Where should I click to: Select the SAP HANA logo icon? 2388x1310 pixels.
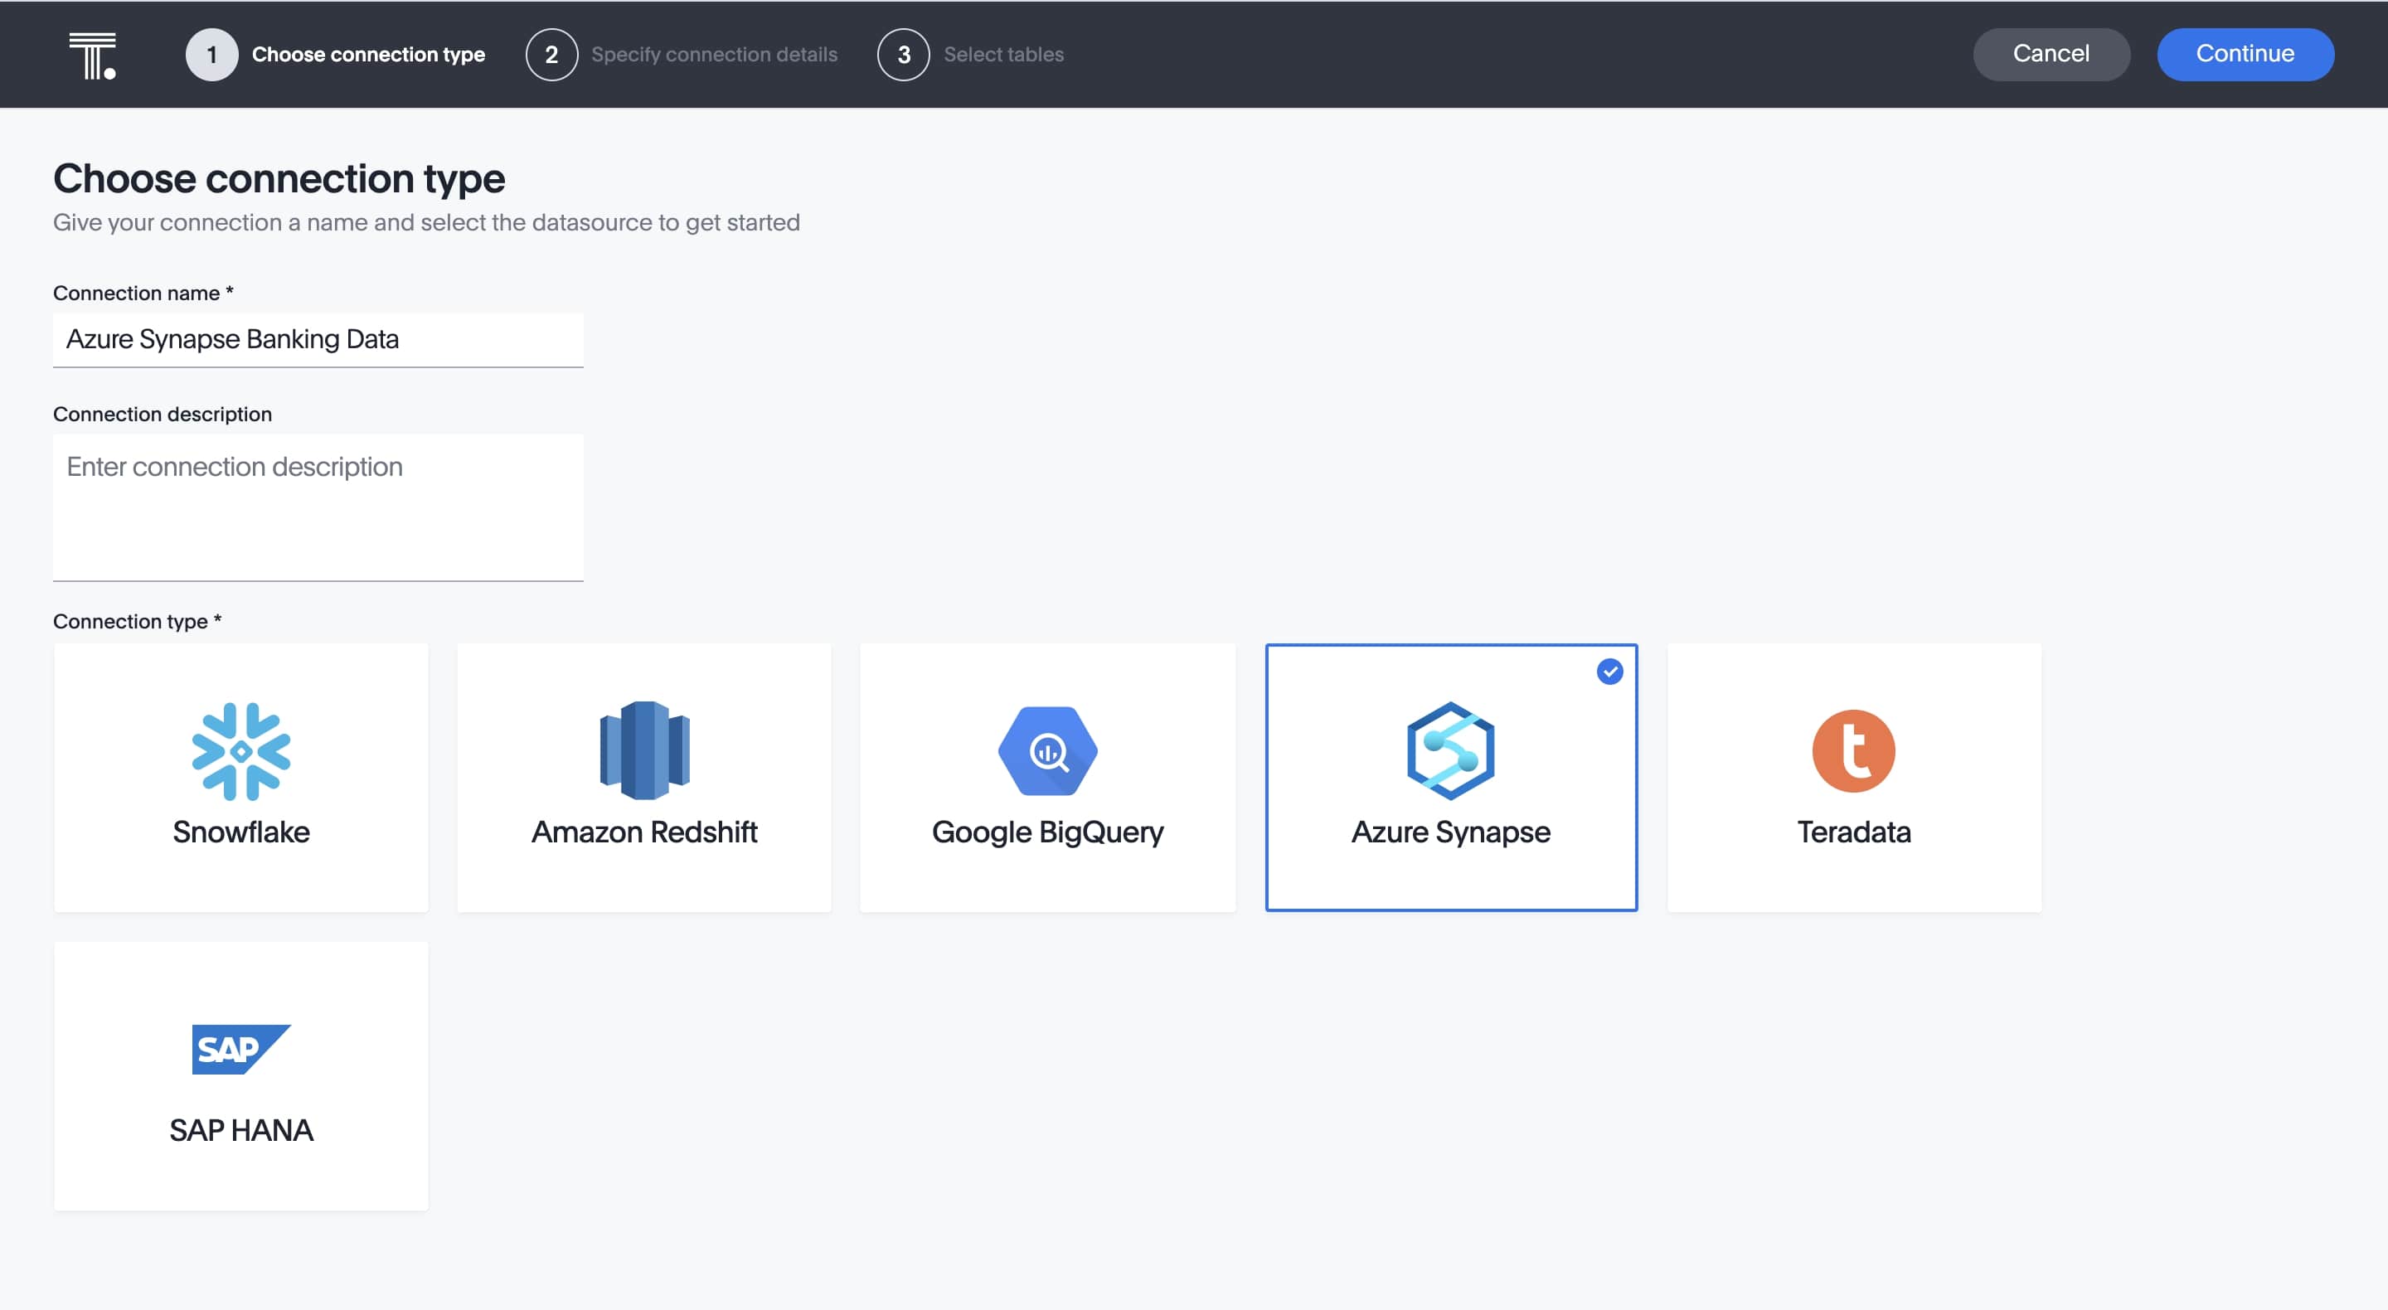(241, 1049)
